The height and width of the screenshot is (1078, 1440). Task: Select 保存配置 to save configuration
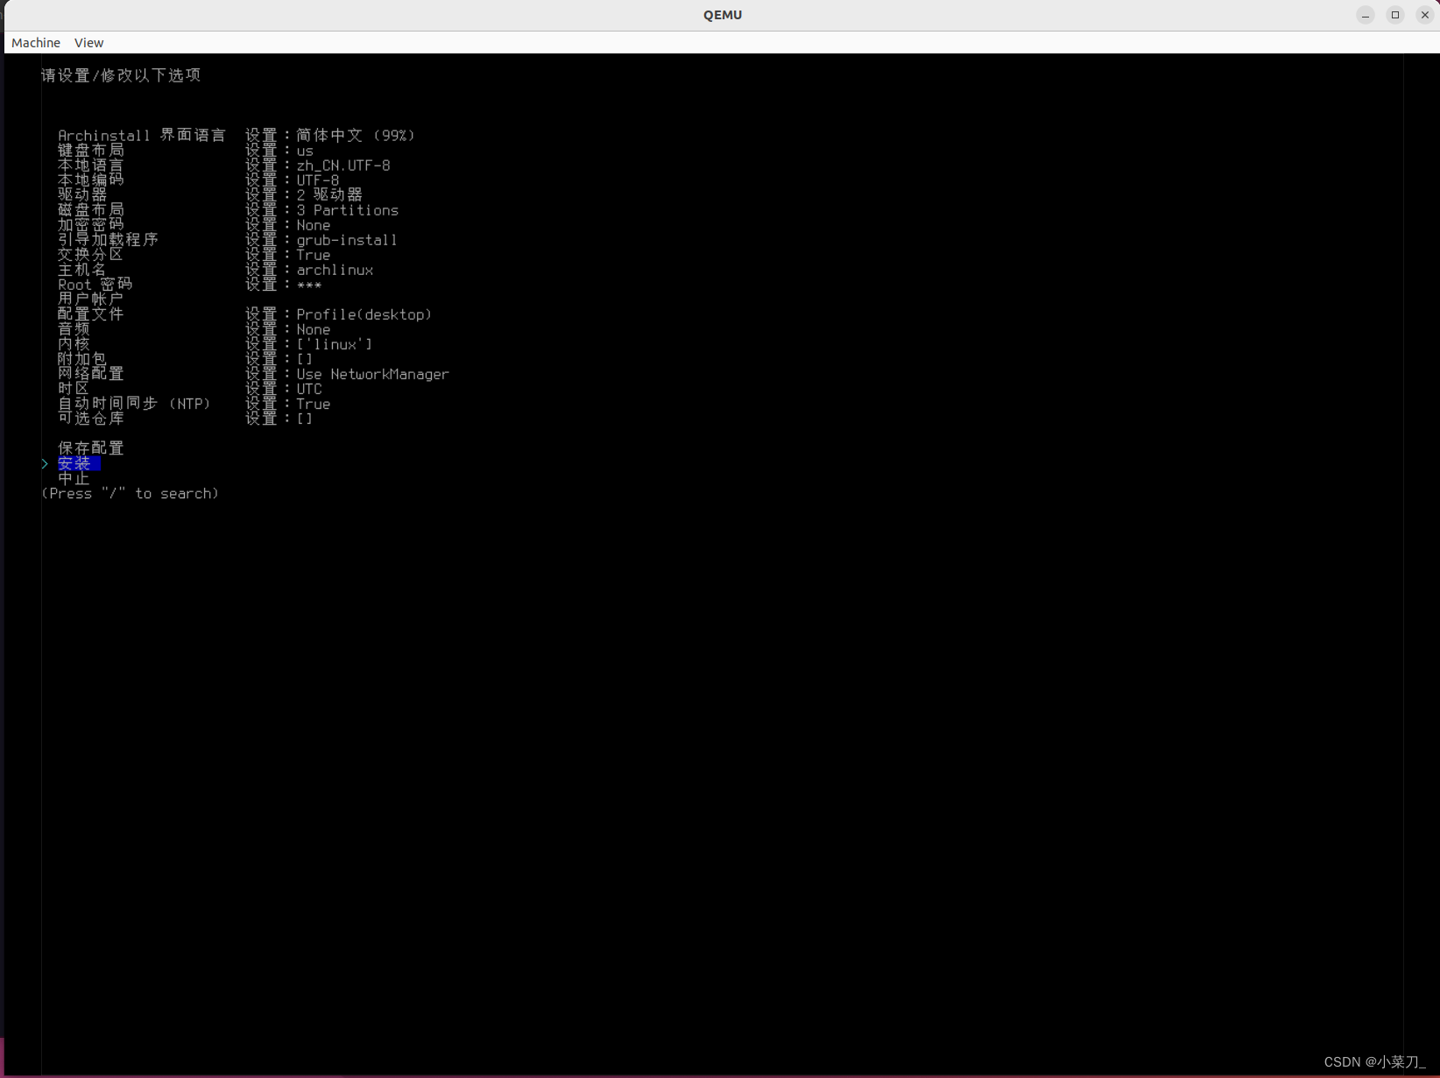click(x=90, y=447)
